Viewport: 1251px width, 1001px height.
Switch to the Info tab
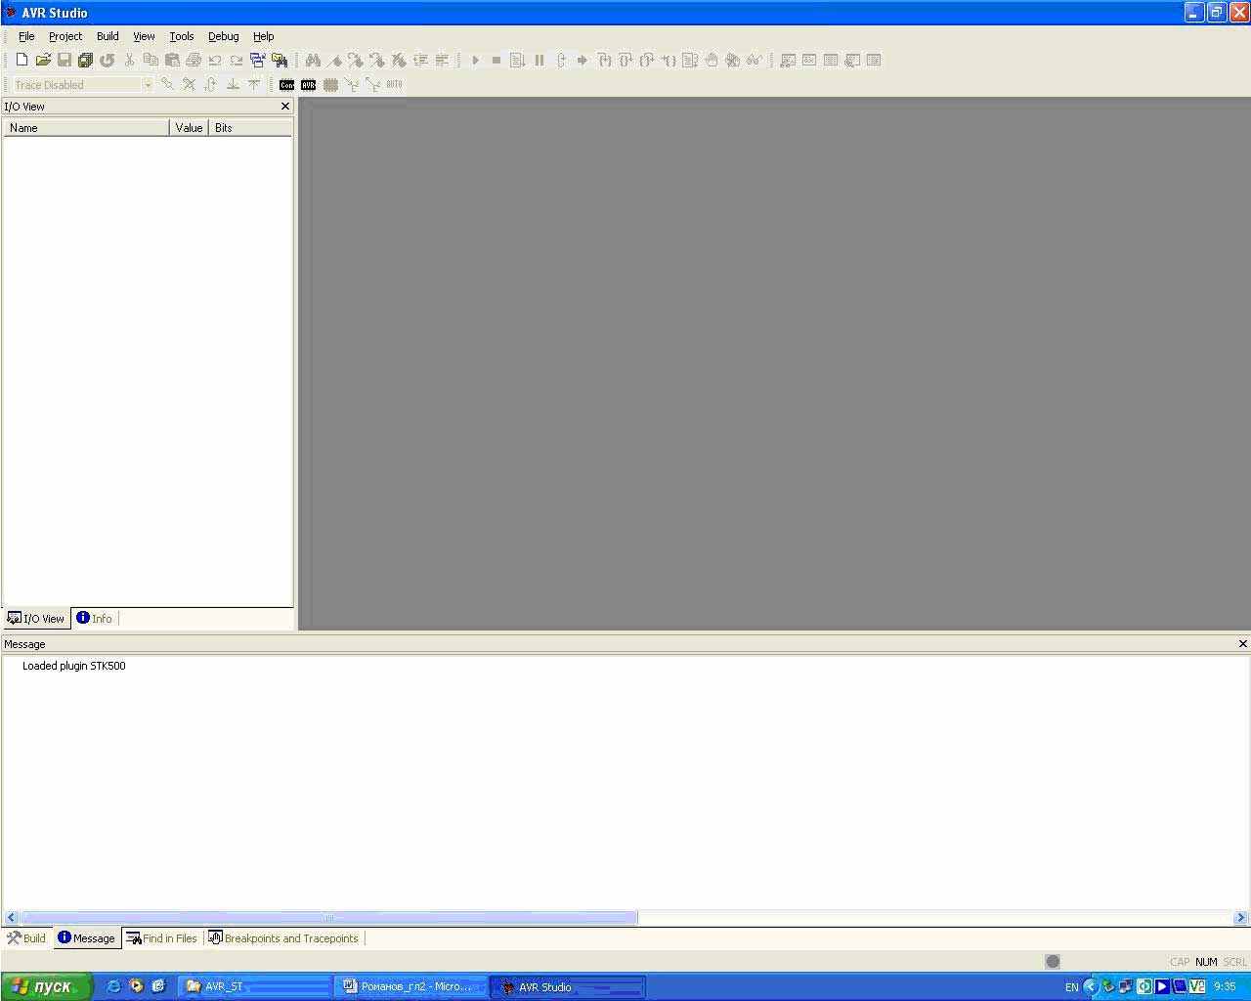point(95,618)
